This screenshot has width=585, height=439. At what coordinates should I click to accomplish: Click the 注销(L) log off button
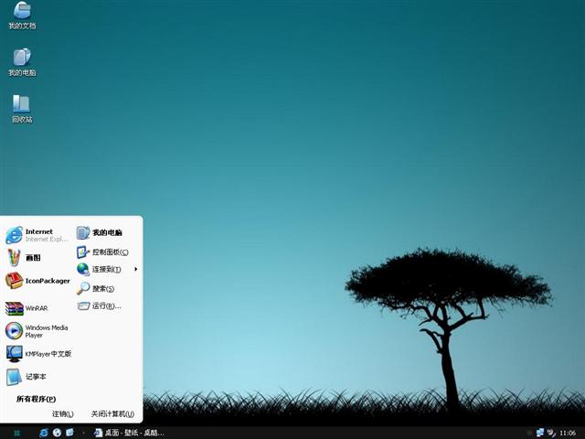tap(63, 414)
